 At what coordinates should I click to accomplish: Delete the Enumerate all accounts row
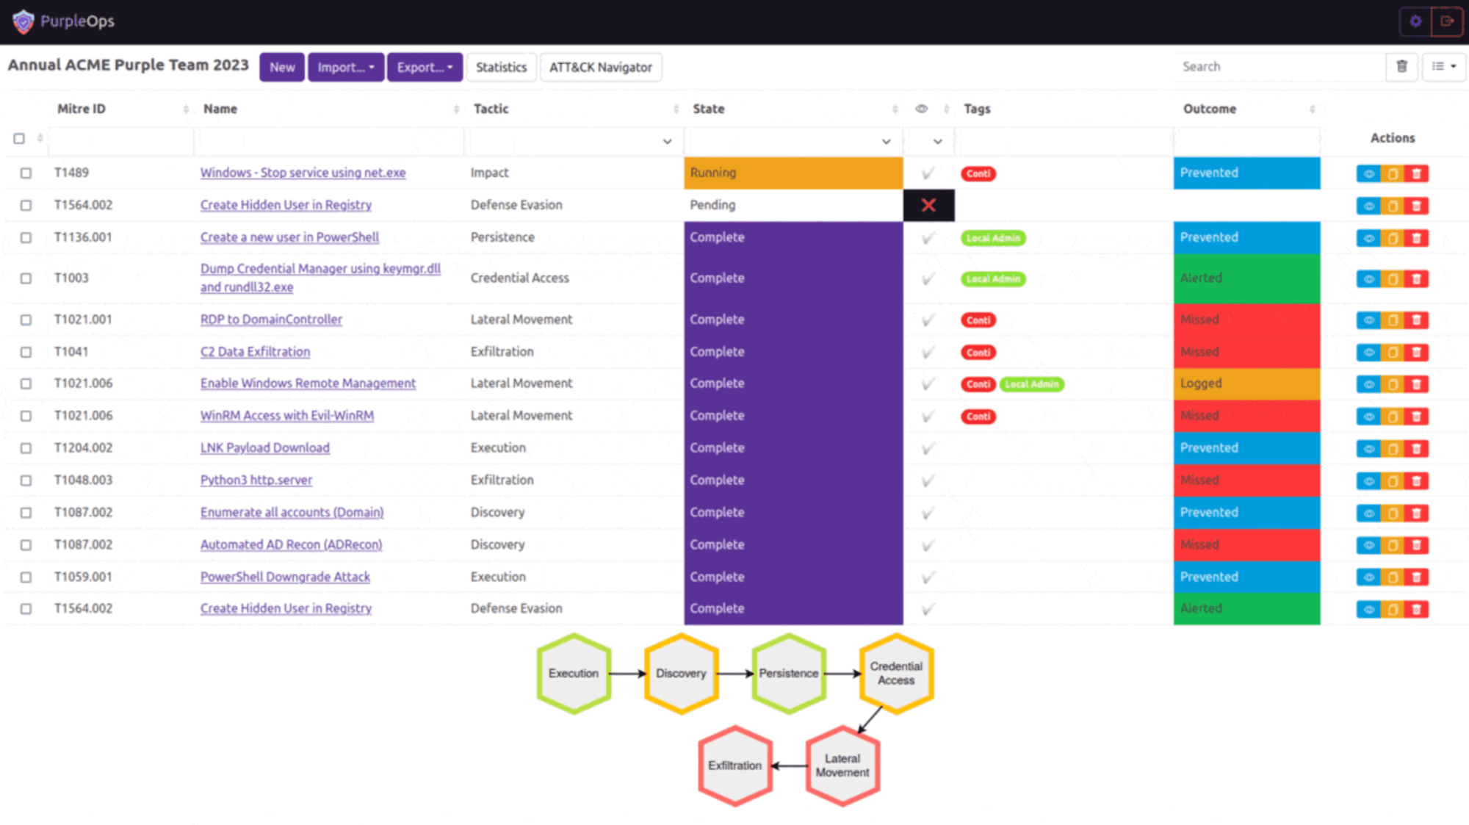[1417, 514]
